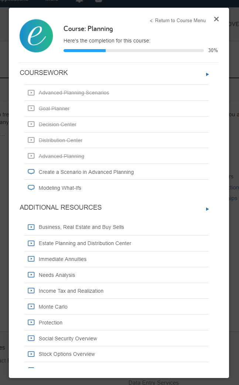Screen dimensions: 239x385
Task: Open the Goal Planner lesson
Action: point(54,109)
